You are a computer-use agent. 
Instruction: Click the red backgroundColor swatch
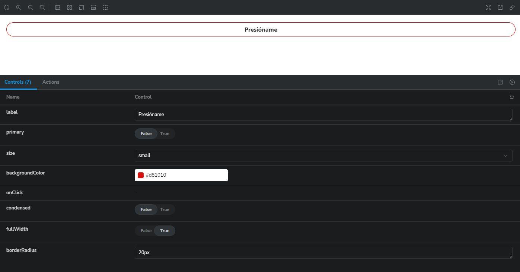point(141,175)
